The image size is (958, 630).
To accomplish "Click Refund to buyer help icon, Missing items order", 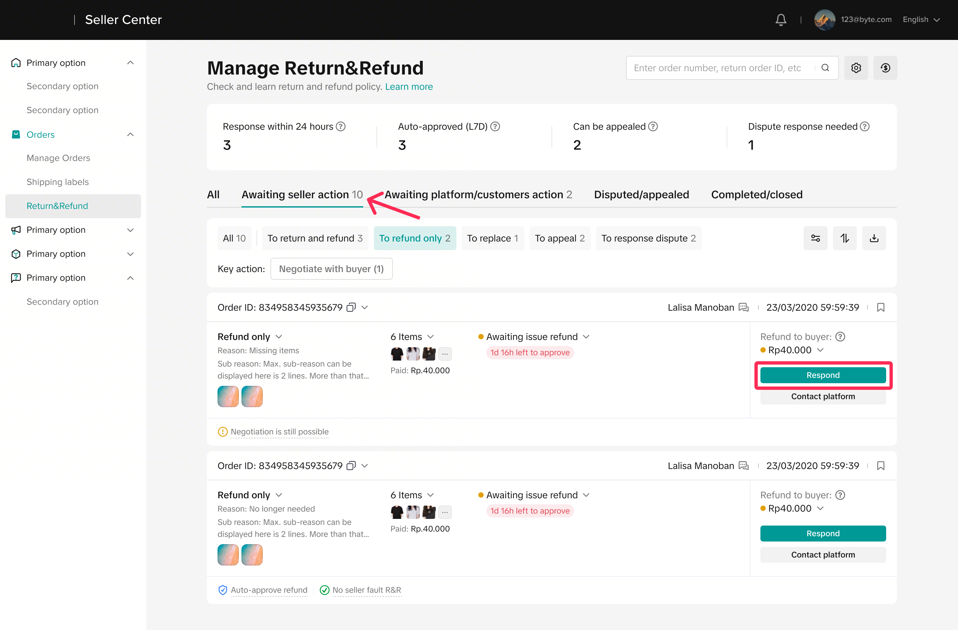I will tap(840, 337).
